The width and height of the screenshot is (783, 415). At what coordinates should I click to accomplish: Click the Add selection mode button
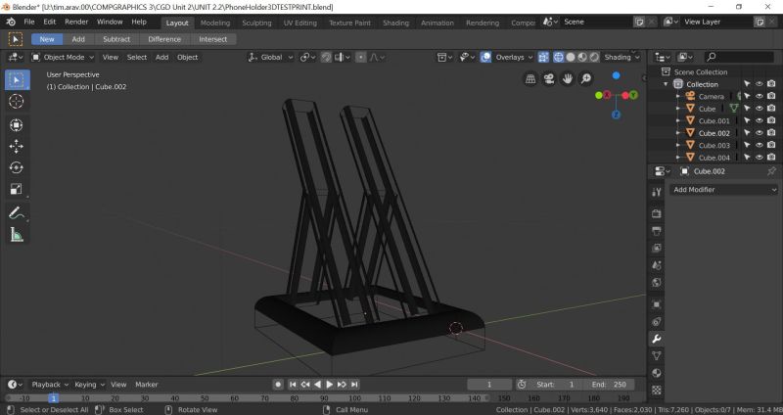pos(78,39)
